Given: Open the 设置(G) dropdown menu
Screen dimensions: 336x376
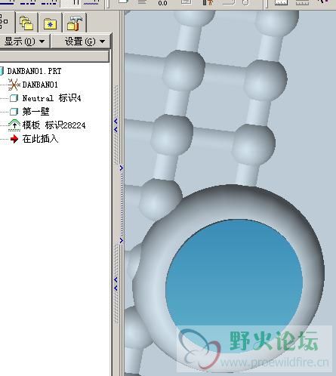Looking at the screenshot, I should click(81, 42).
